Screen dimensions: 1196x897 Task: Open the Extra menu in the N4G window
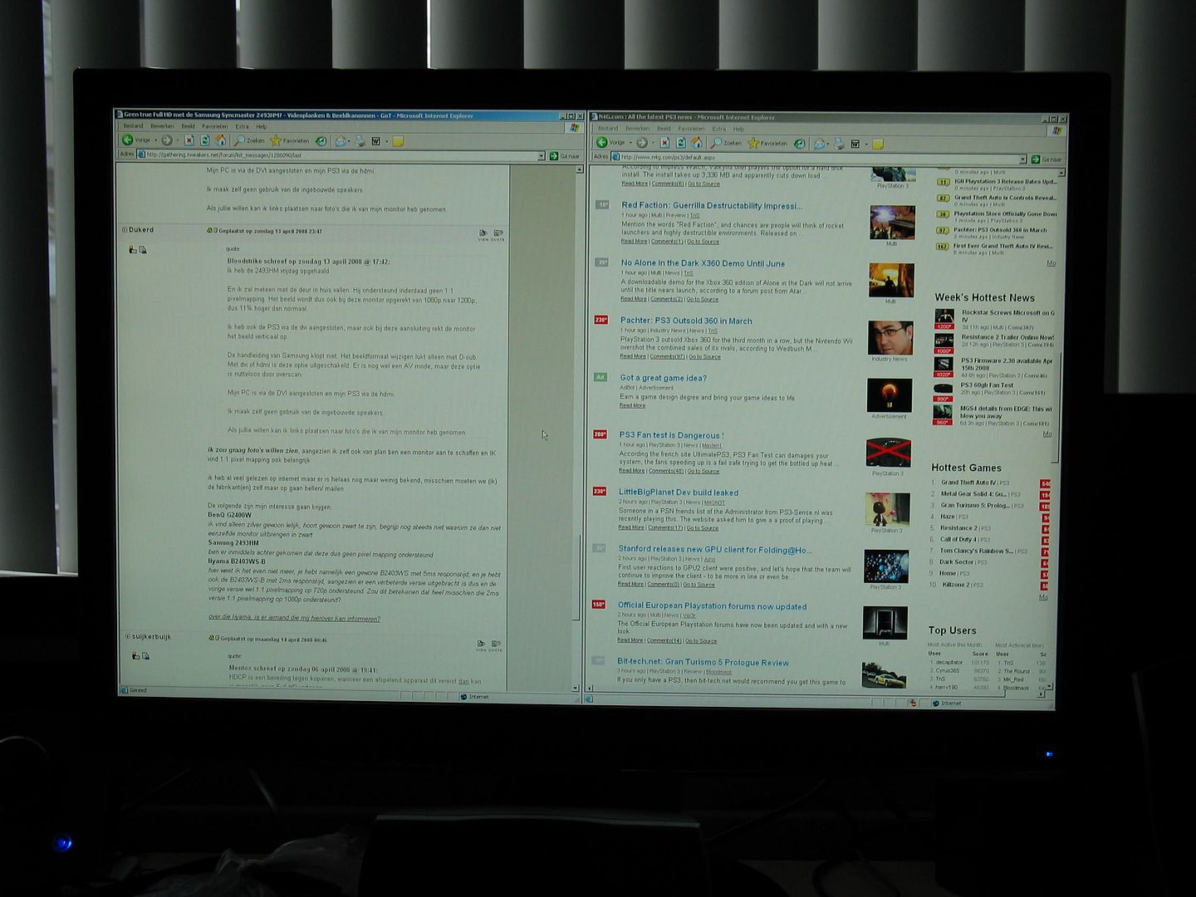719,129
